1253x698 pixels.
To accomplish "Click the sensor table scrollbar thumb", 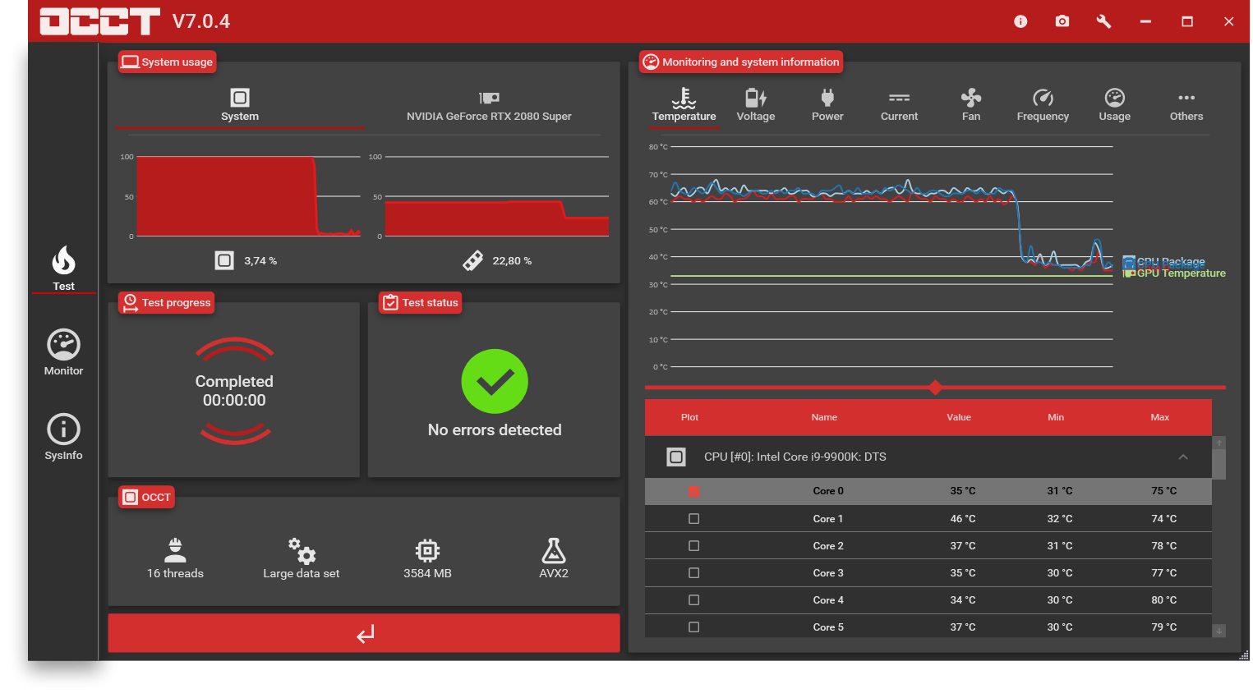I will (x=1219, y=464).
